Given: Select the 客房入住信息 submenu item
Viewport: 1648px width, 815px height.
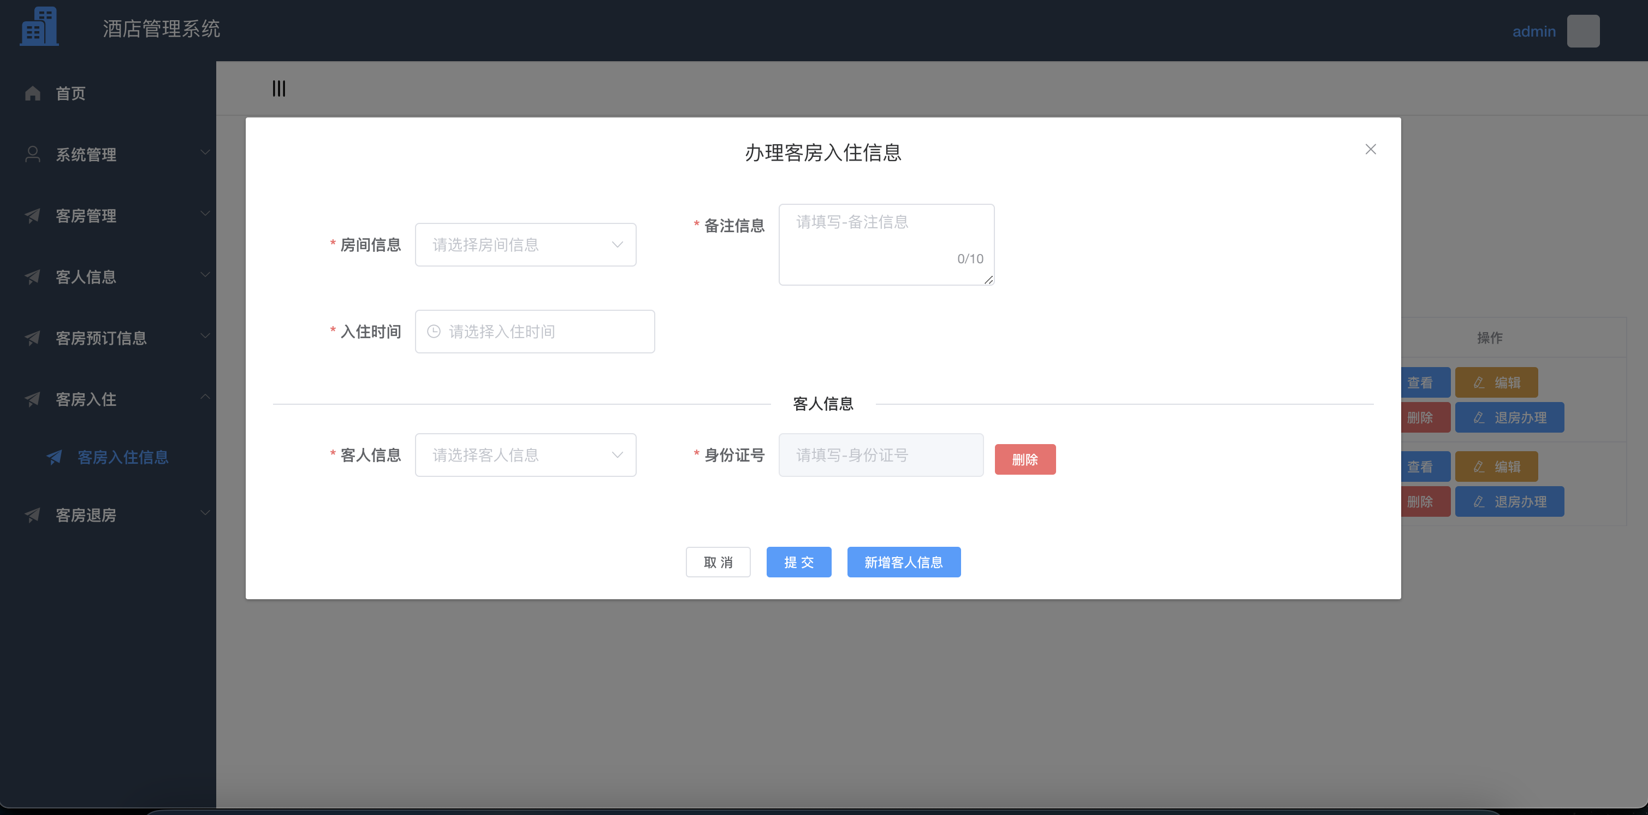Looking at the screenshot, I should tap(108, 457).
